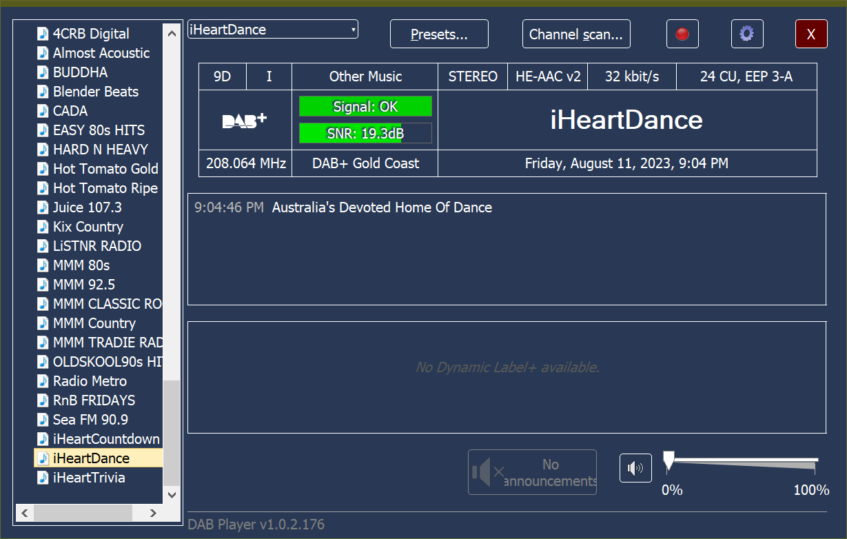847x539 pixels.
Task: Click the station list scroll down arrow
Action: (x=172, y=494)
